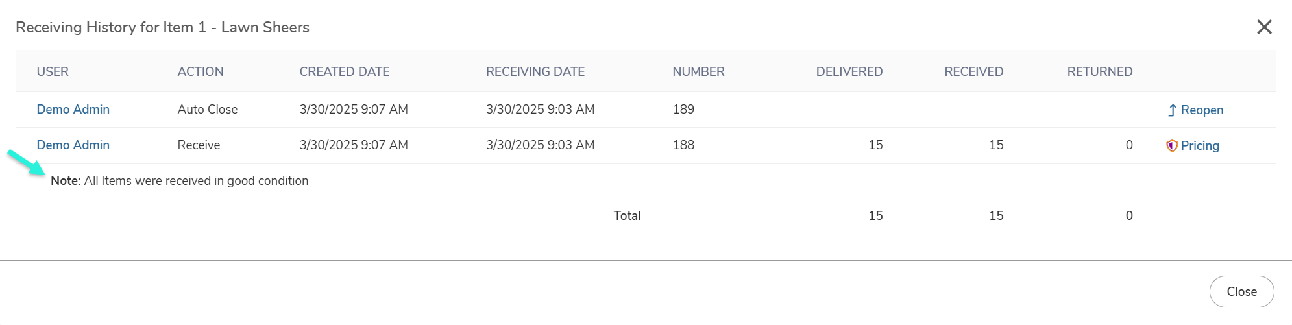Open Demo Admin link in Auto Close row
The width and height of the screenshot is (1292, 325).
coord(73,109)
